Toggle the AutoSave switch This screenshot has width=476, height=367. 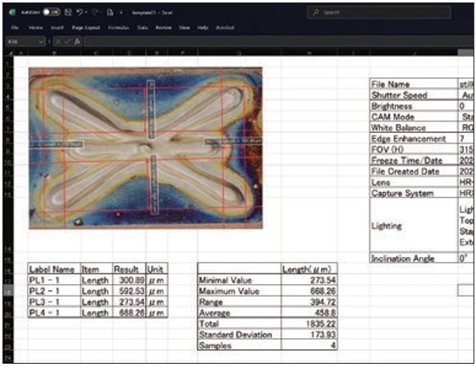(51, 12)
